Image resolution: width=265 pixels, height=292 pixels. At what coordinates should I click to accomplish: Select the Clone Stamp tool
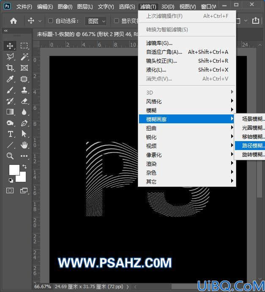pyautogui.click(x=24, y=90)
